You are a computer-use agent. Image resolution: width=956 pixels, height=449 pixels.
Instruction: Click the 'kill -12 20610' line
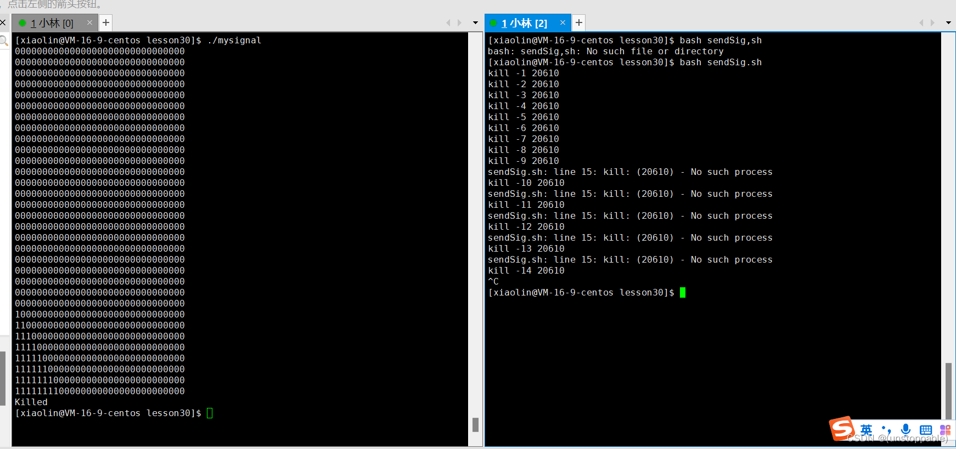[x=526, y=226]
